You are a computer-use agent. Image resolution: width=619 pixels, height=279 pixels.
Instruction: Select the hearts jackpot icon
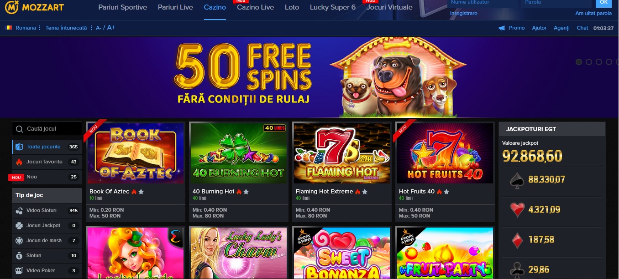click(x=517, y=210)
